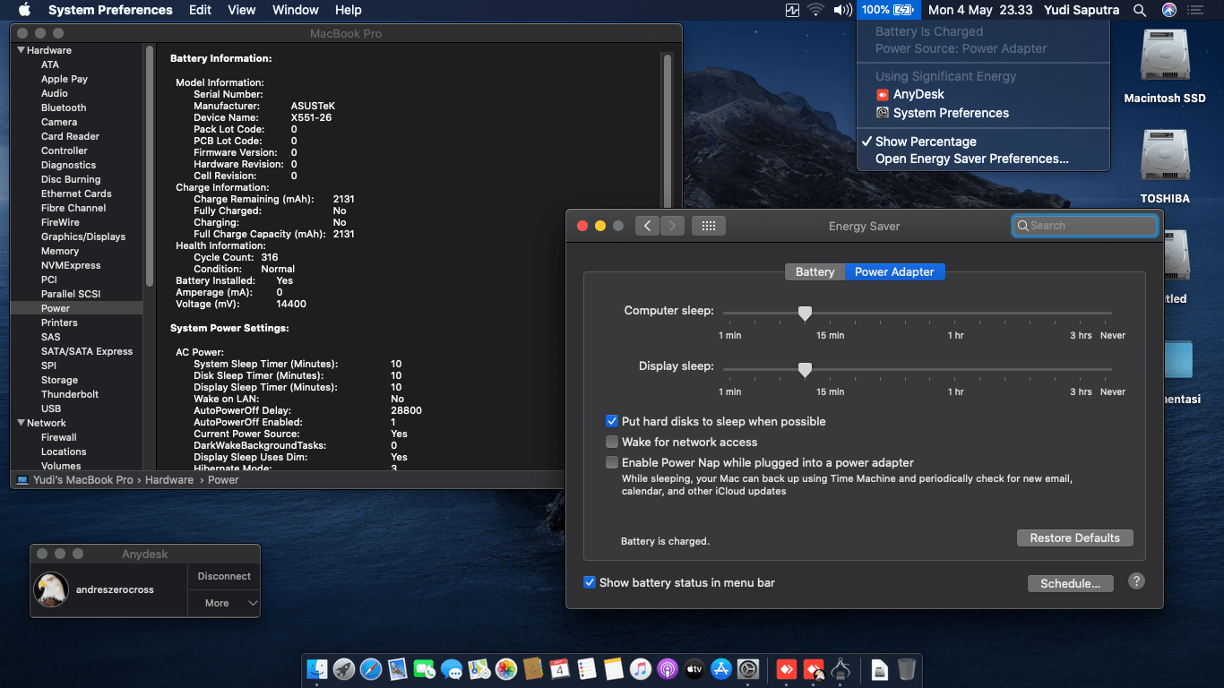Click the Energy Saver search field

click(1084, 226)
